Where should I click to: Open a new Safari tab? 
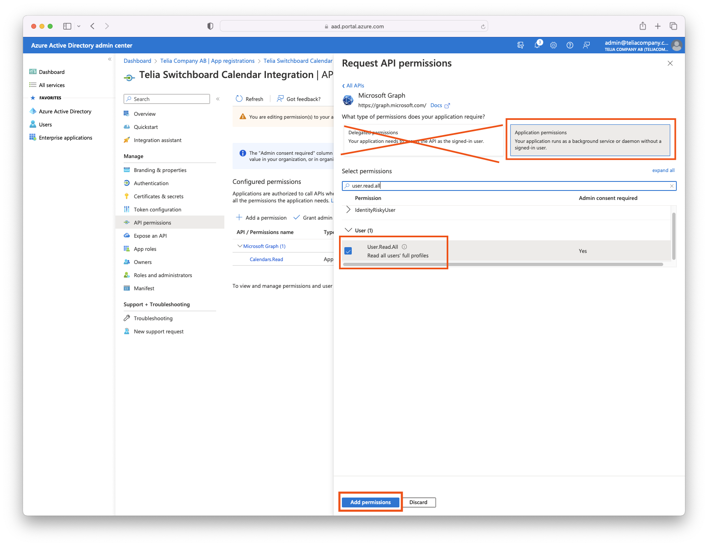[x=658, y=26]
